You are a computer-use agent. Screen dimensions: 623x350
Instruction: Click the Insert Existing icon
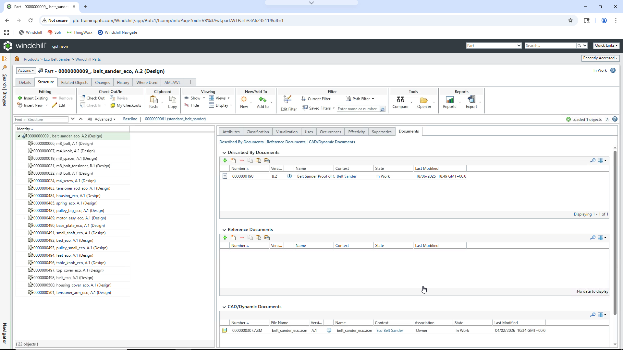(20, 98)
